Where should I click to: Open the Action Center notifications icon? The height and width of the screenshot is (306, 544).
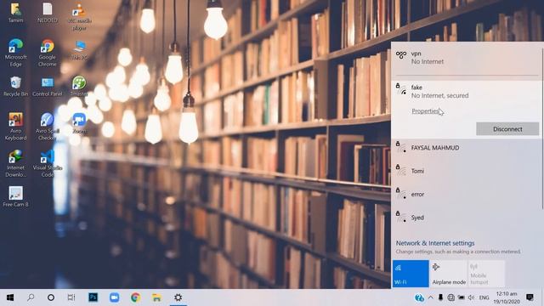(x=530, y=297)
